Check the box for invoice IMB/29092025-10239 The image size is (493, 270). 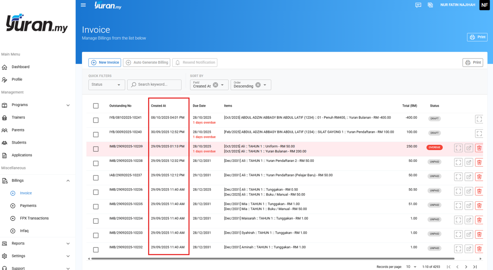96,149
